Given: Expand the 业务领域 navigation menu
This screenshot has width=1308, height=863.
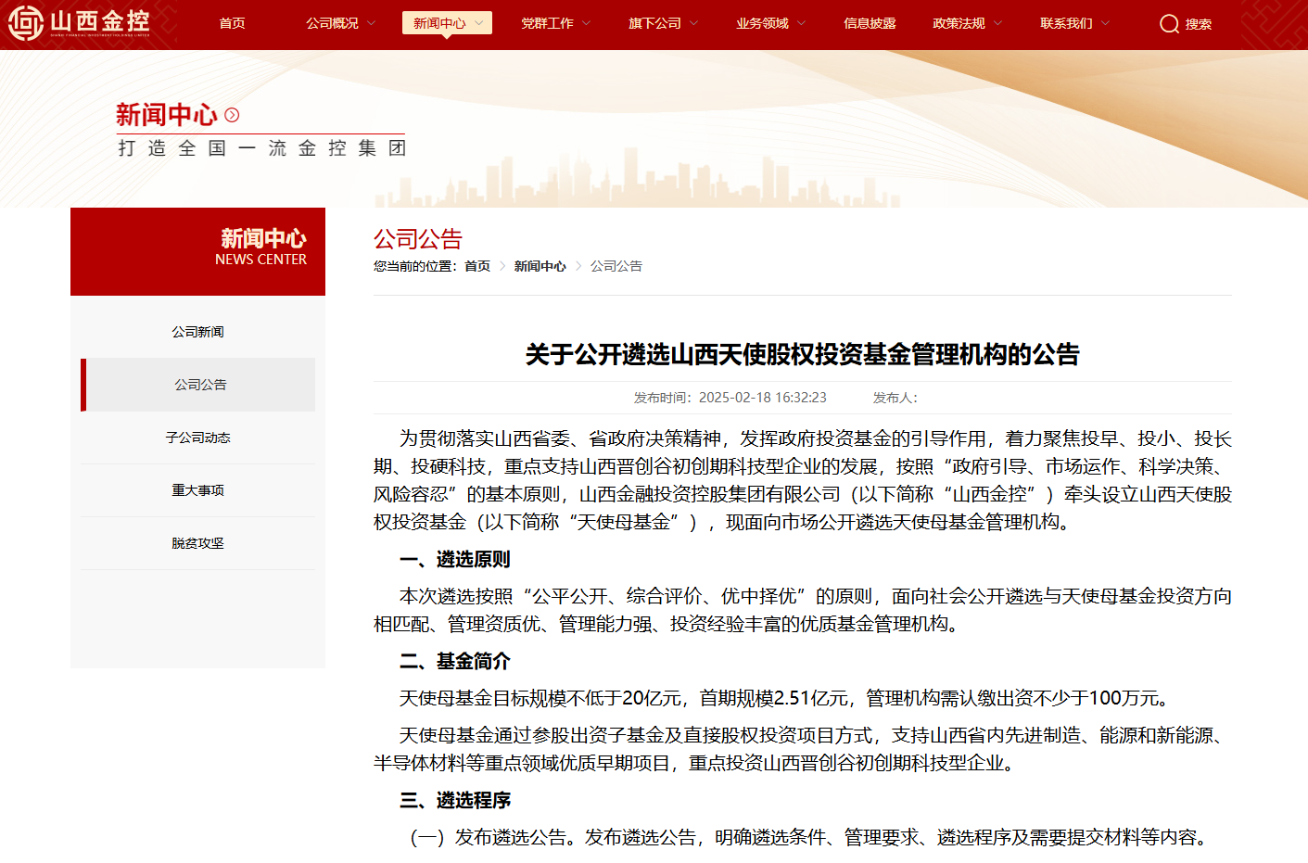Looking at the screenshot, I should pyautogui.click(x=770, y=23).
